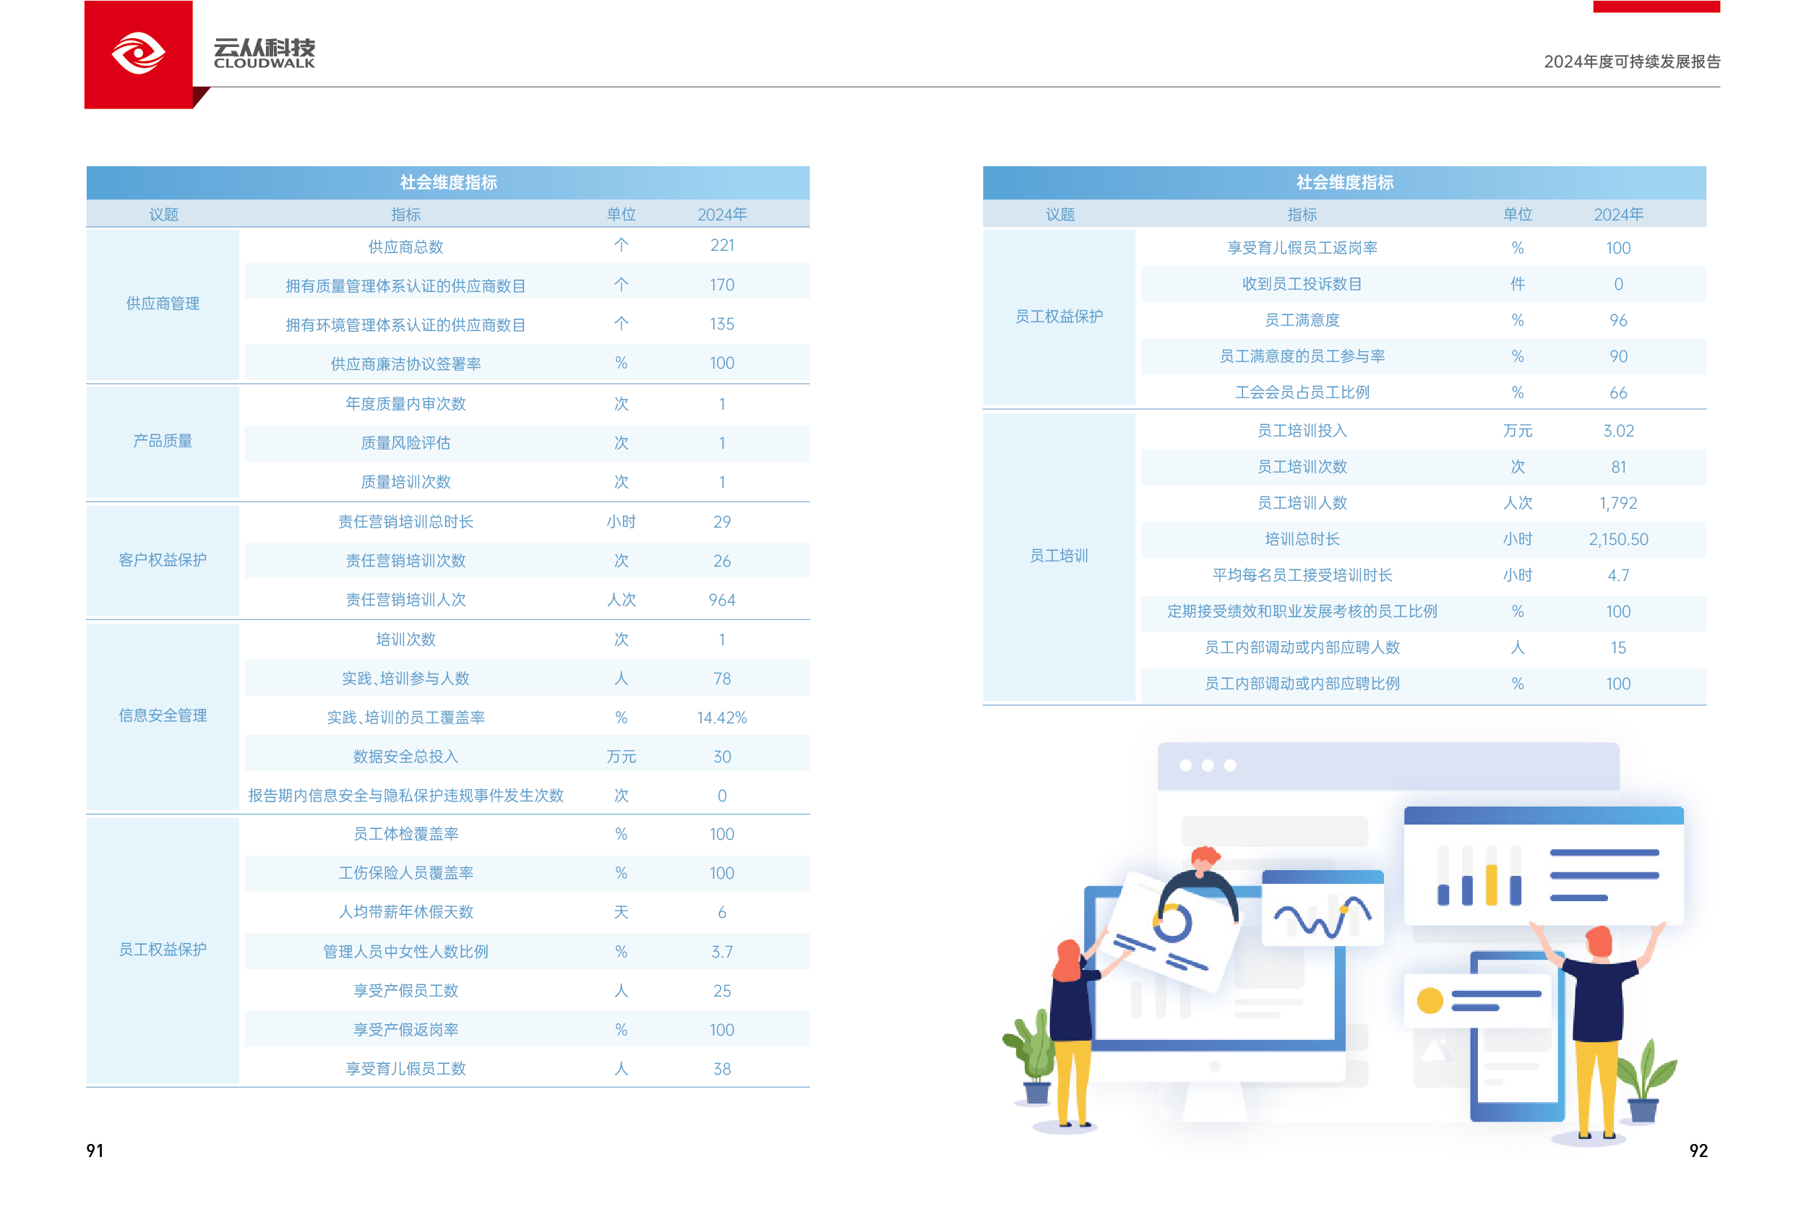The width and height of the screenshot is (1793, 1217).
Task: Click the 供应商总数 indicator row
Action: point(406,247)
